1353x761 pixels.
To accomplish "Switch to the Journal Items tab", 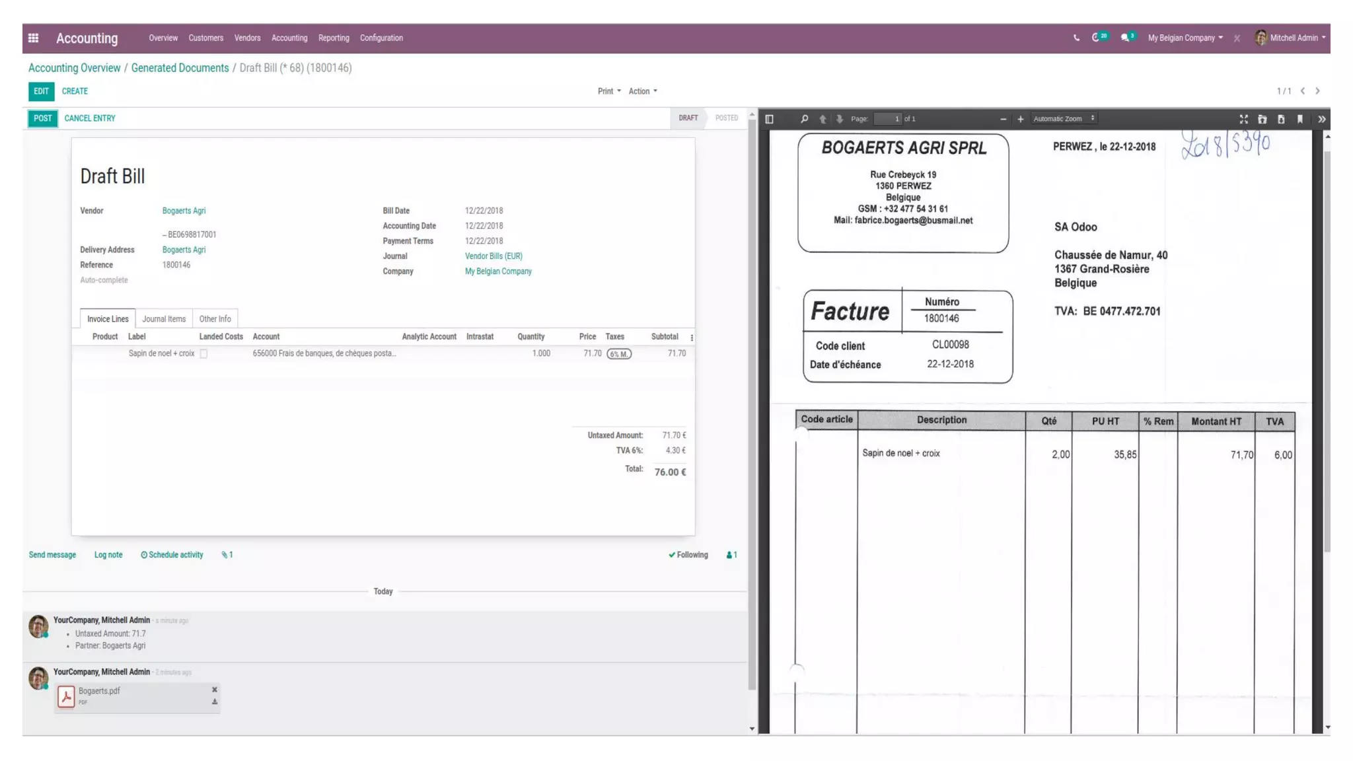I will 164,319.
